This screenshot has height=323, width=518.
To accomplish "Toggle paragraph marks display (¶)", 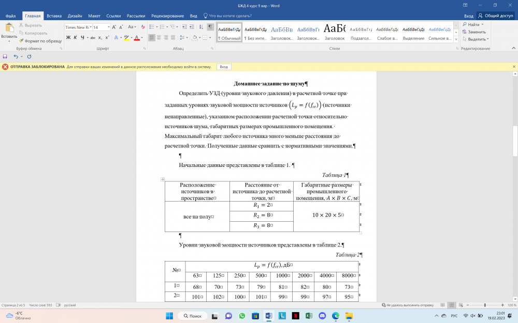I will coord(210,27).
